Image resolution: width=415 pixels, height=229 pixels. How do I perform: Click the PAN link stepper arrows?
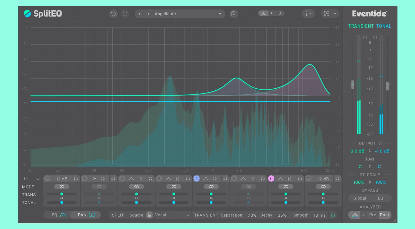pyautogui.click(x=370, y=166)
